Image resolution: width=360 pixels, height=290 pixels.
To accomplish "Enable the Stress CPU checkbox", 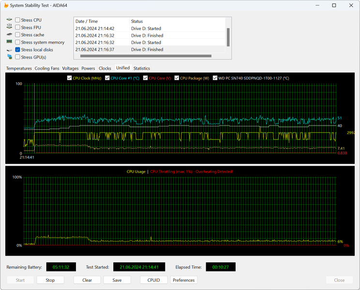I will [x=18, y=20].
